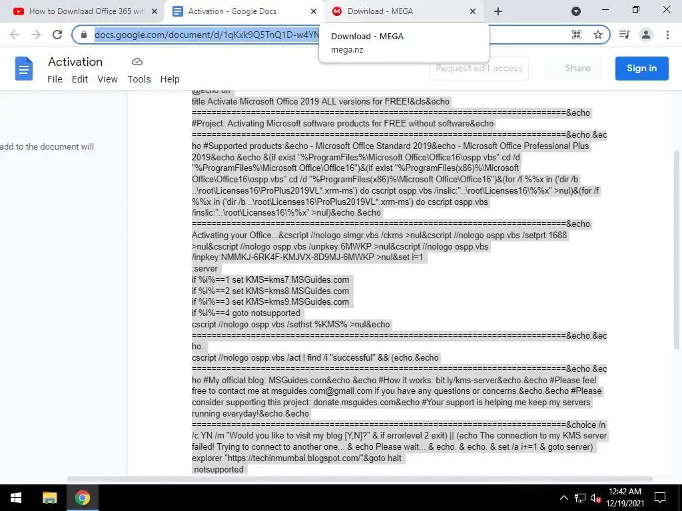Open Chrome three-dot menu

(x=667, y=35)
